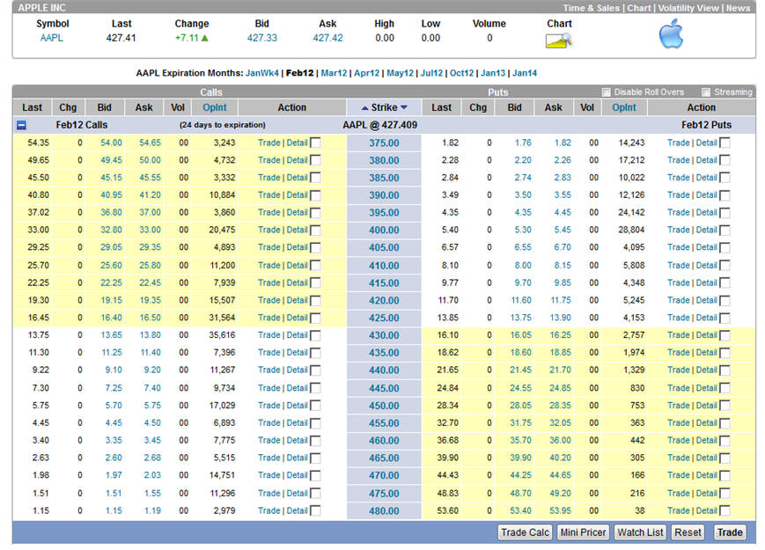
Task: Click the Apple logo icon
Action: tap(671, 34)
